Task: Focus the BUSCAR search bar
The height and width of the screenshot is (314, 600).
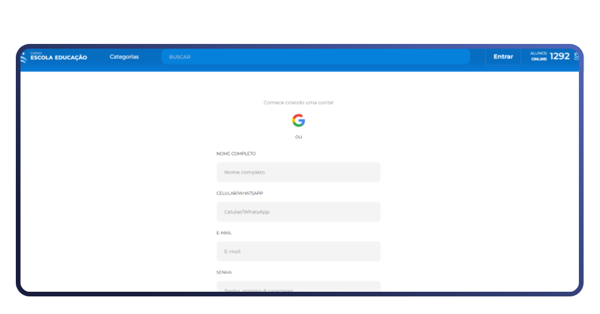Action: click(315, 57)
